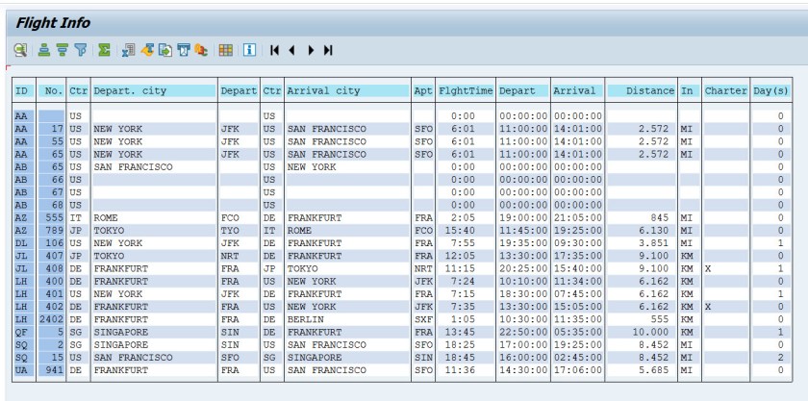808x401 pixels.
Task: Click the FlghtTime column header
Action: coord(466,90)
